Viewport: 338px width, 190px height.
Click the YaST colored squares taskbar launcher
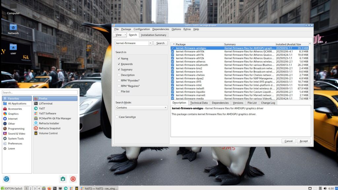tap(71, 188)
